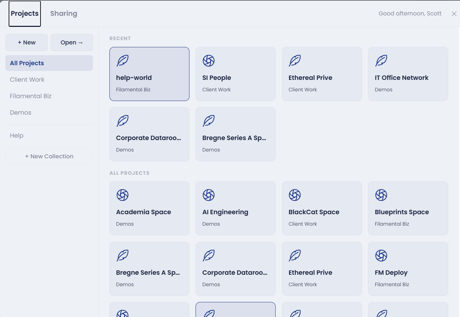Open Help in the sidebar
This screenshot has width=460, height=317.
pos(49,135)
